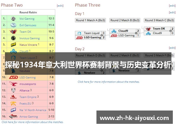Open the Team DK link in standings
176x127 pixels.
coord(25,32)
